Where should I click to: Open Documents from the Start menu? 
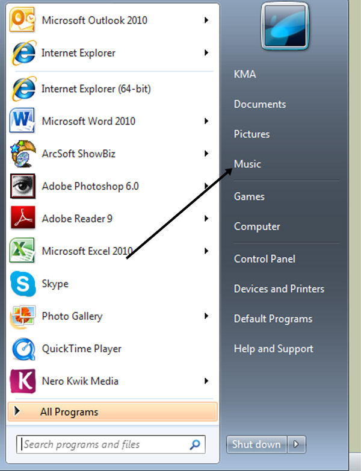click(x=260, y=104)
